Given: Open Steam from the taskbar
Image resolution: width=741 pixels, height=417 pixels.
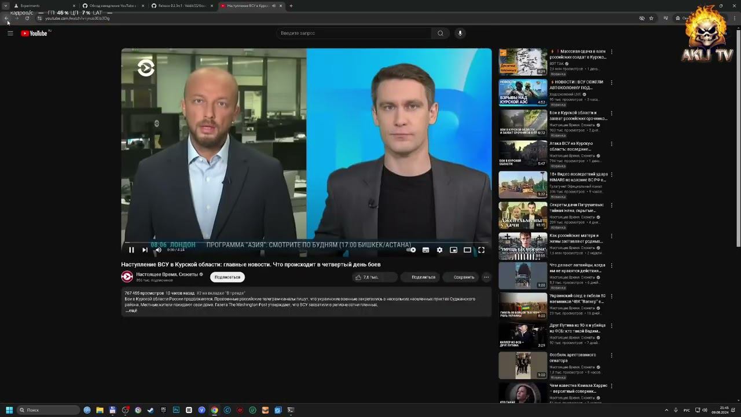Looking at the screenshot, I should pyautogui.click(x=151, y=410).
